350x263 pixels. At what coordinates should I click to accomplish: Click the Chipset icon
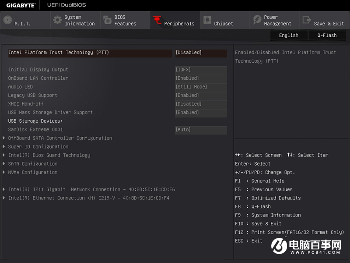click(x=207, y=20)
